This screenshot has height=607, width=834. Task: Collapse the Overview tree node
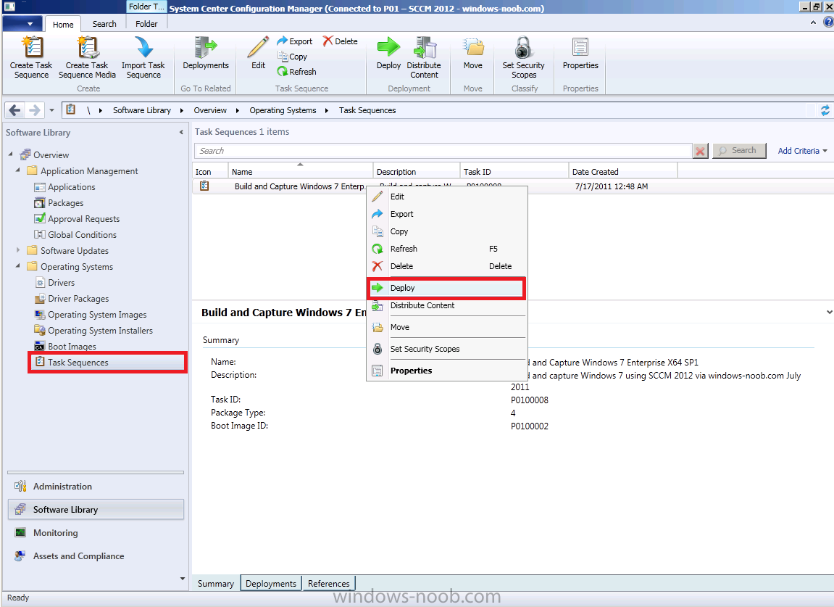click(x=11, y=154)
